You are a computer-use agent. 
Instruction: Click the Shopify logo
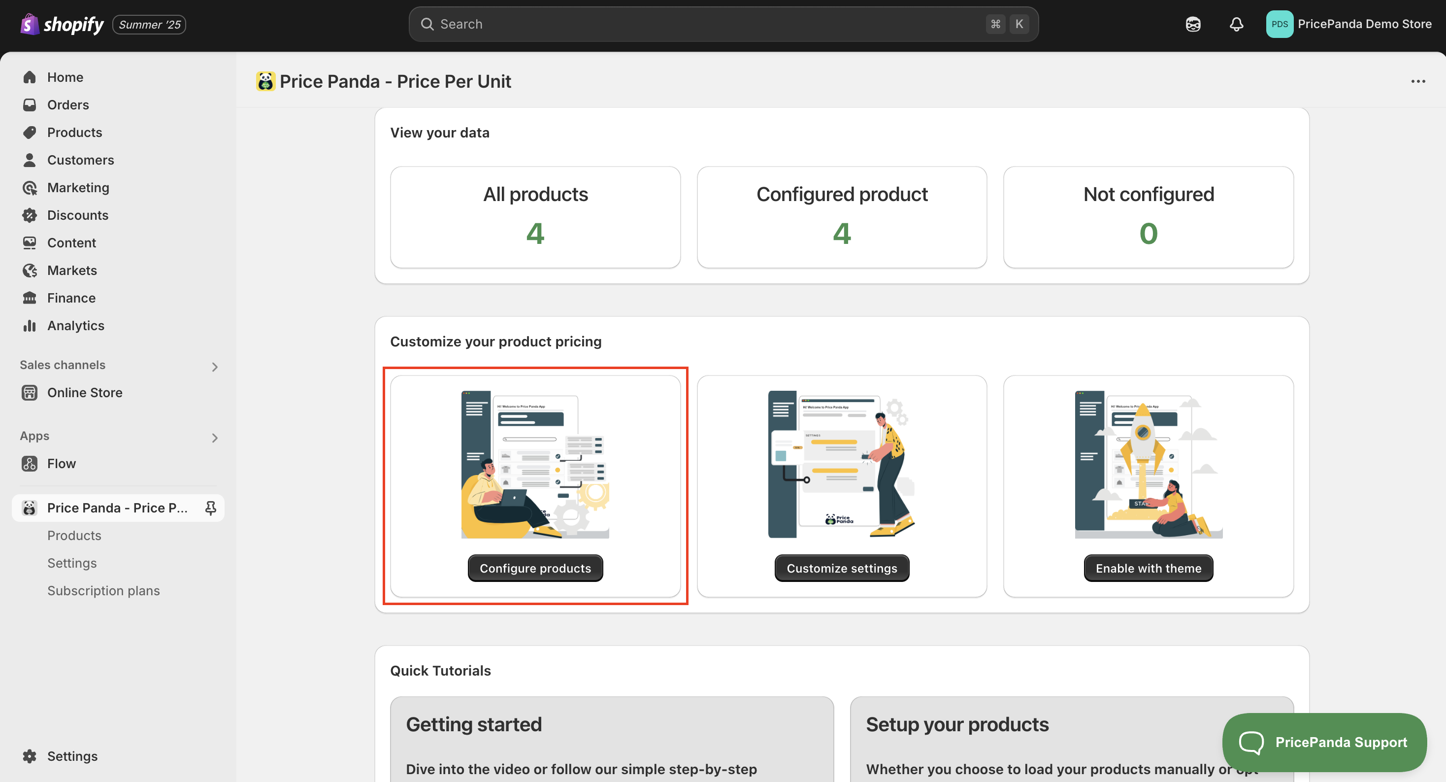(x=62, y=24)
